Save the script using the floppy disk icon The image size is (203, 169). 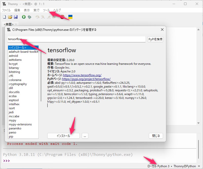click(16, 17)
